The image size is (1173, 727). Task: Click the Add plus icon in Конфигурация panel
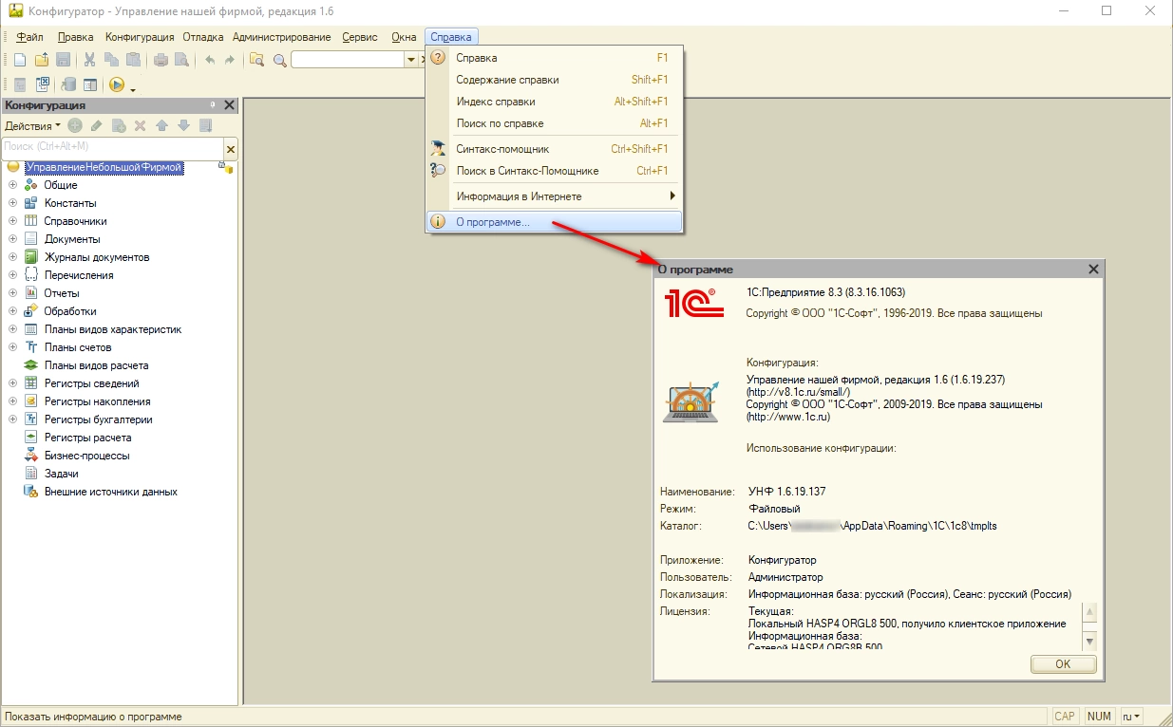75,125
